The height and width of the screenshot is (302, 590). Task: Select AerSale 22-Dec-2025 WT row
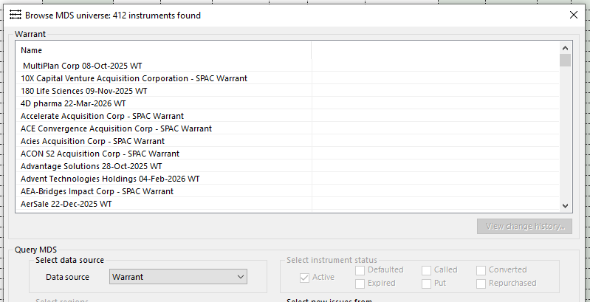pos(287,204)
